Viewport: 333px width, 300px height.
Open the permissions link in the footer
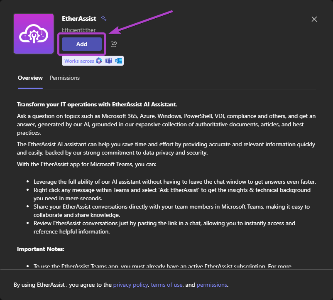[x=212, y=285]
